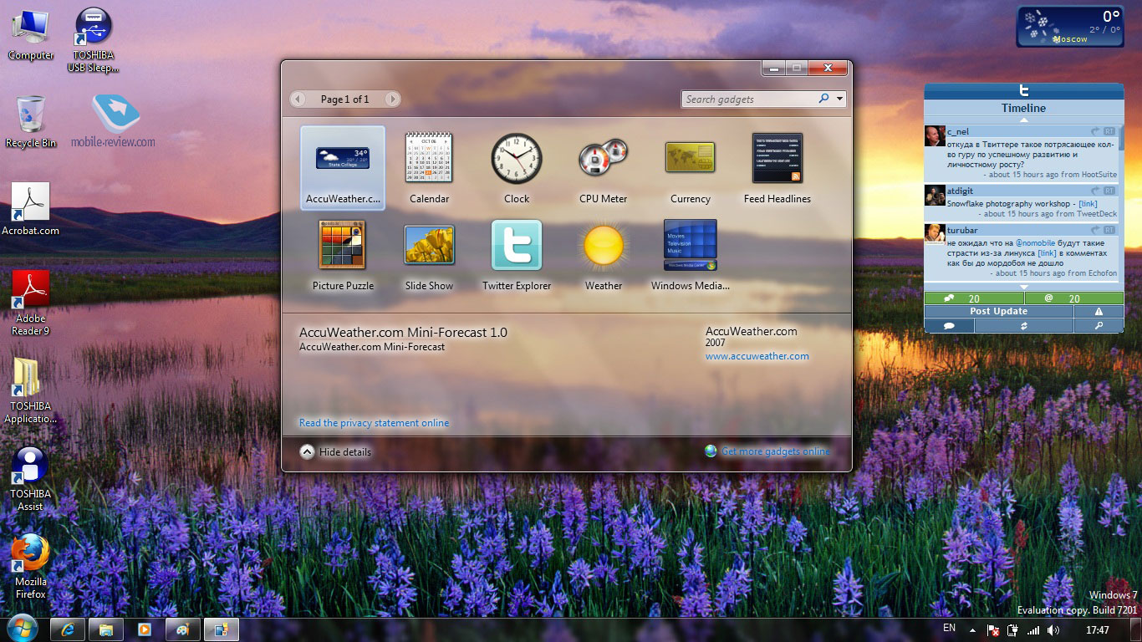Click the Acrobat.com desktop shortcut
This screenshot has height=642, width=1142.
31,210
